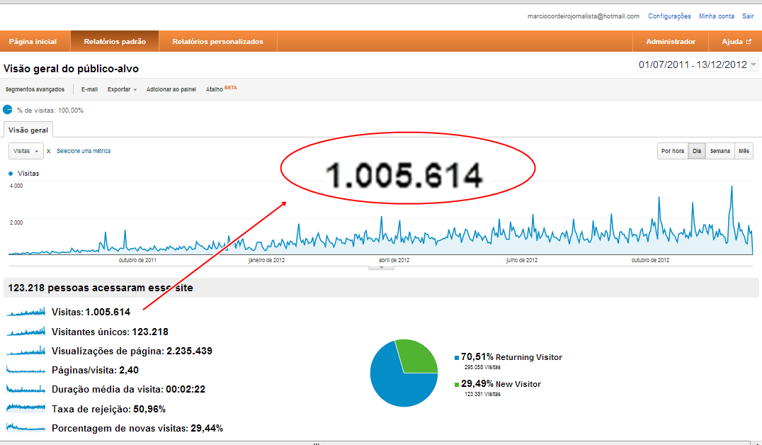Open the Relatórios personalizados tab

tap(217, 42)
